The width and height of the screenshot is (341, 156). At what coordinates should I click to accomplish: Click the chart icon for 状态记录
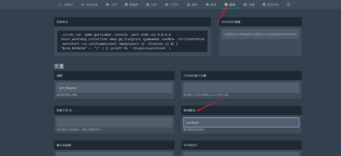tap(83, 4)
